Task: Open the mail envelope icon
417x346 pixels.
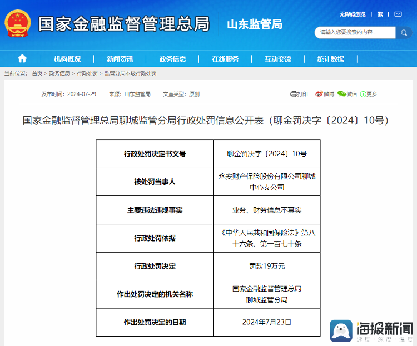Action: tap(398, 14)
